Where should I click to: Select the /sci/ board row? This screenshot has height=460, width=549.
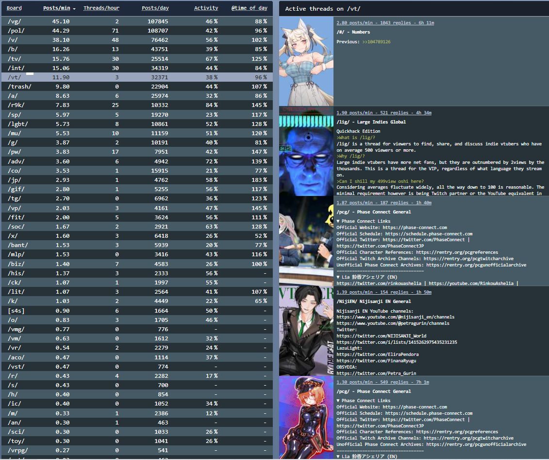pyautogui.click(x=137, y=432)
